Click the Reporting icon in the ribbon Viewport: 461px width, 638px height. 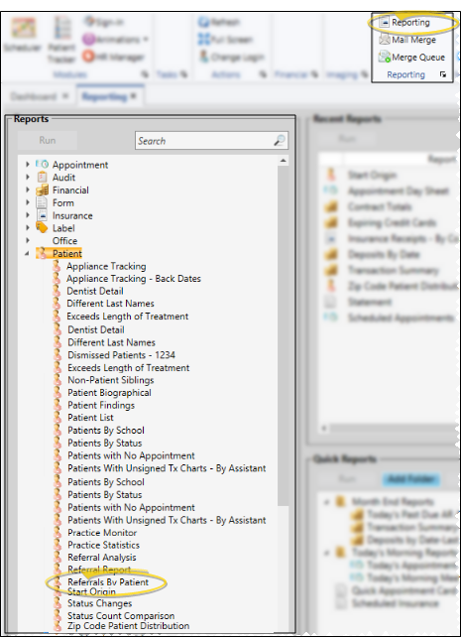384,22
